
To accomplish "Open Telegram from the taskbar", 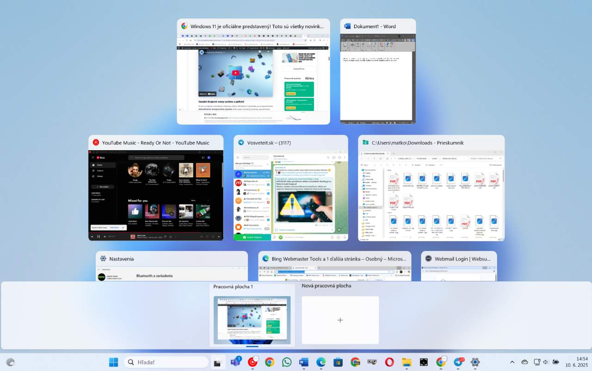I will click(458, 362).
